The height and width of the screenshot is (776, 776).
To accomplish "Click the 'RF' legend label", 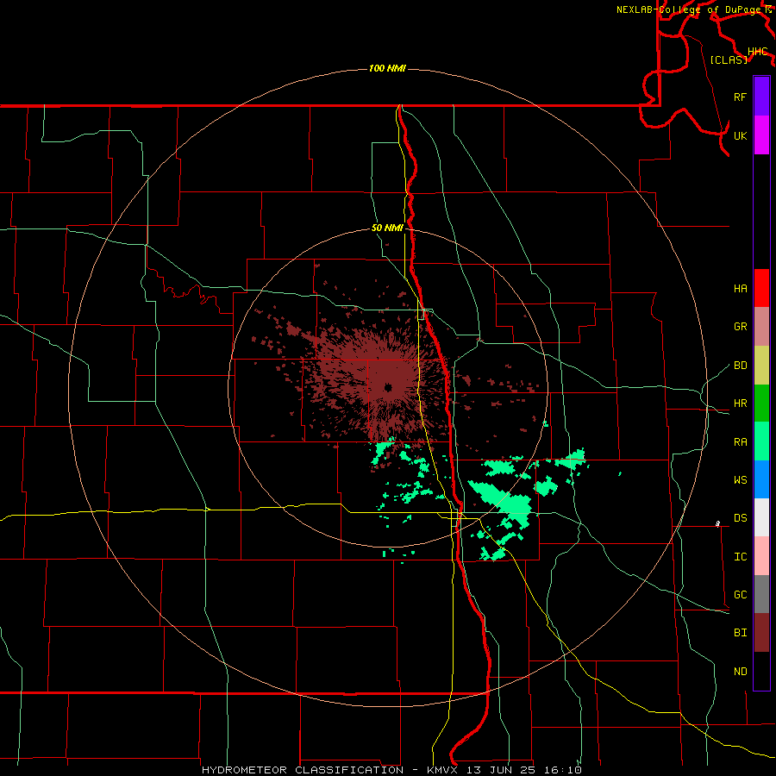I will tap(740, 97).
